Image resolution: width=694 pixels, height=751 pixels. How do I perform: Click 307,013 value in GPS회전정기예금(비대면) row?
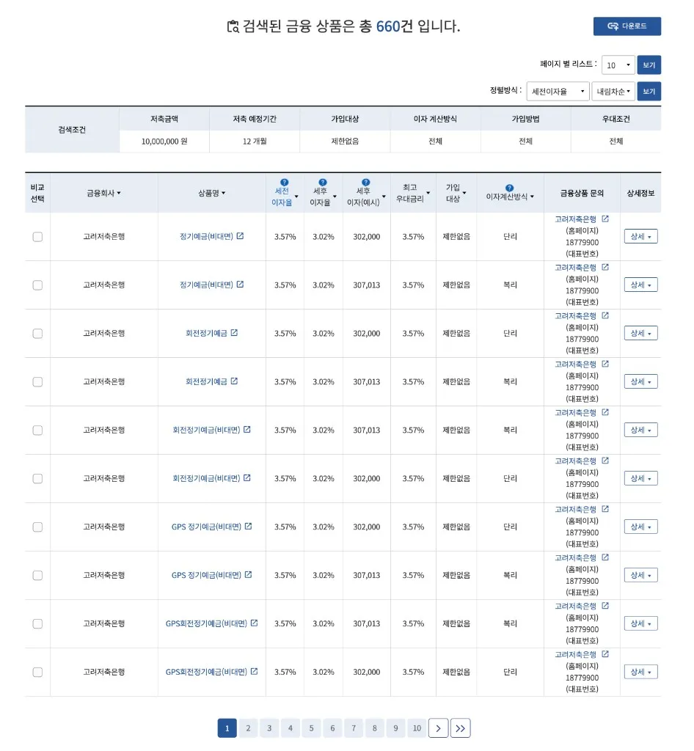click(366, 623)
